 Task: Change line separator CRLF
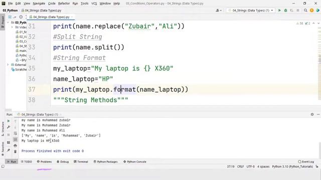coord(240,166)
